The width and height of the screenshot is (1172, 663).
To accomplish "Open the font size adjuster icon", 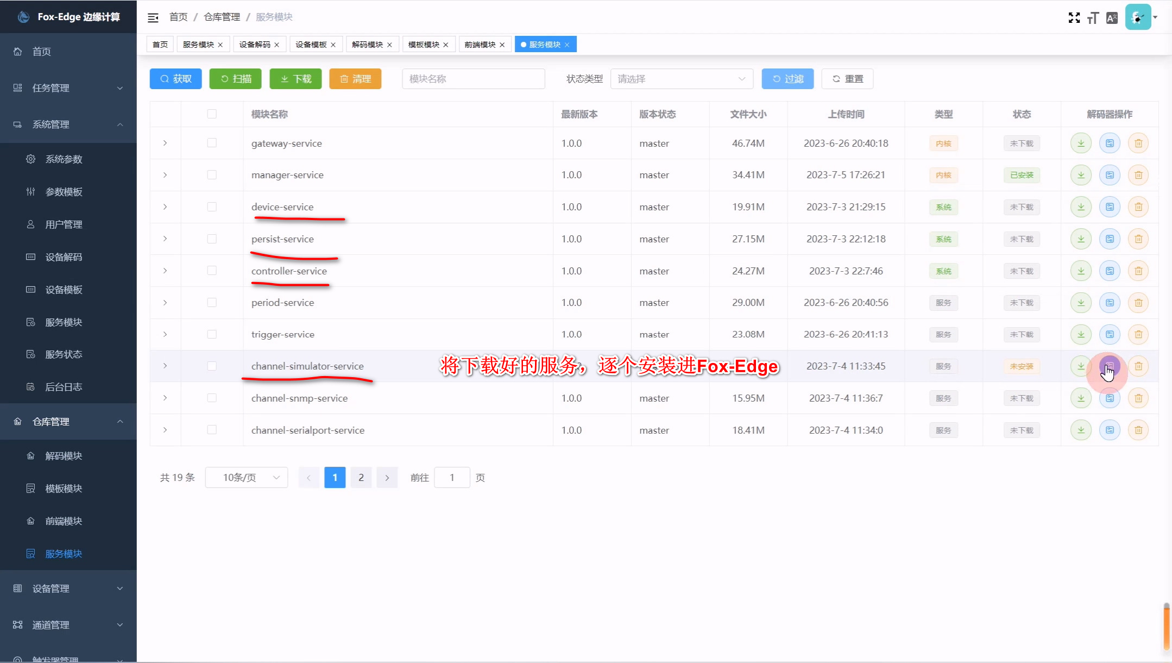I will tap(1093, 18).
